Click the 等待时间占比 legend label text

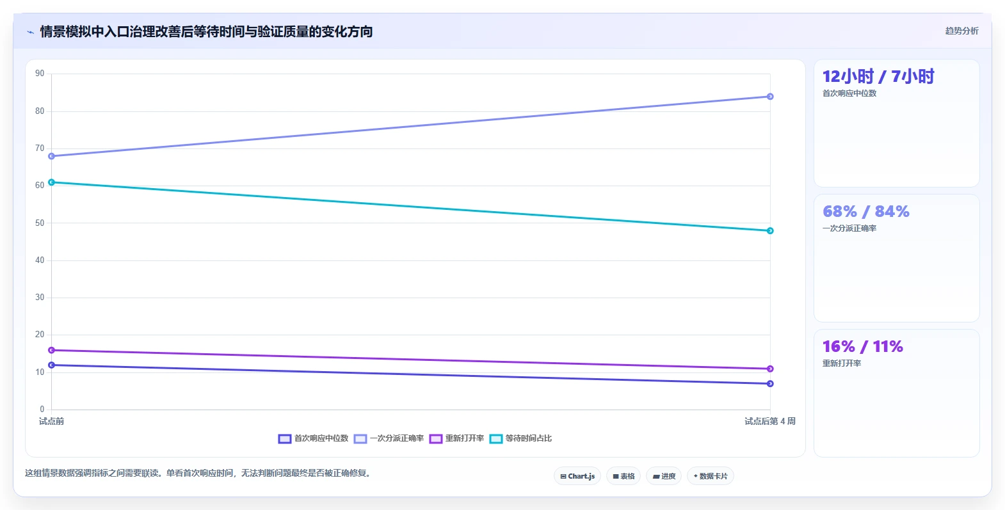click(529, 438)
